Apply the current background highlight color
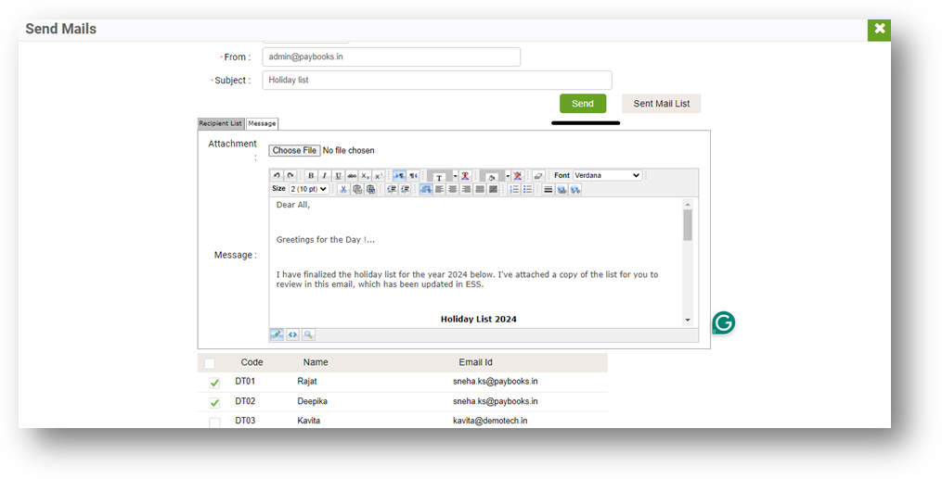The height and width of the screenshot is (479, 942). pyautogui.click(x=492, y=176)
